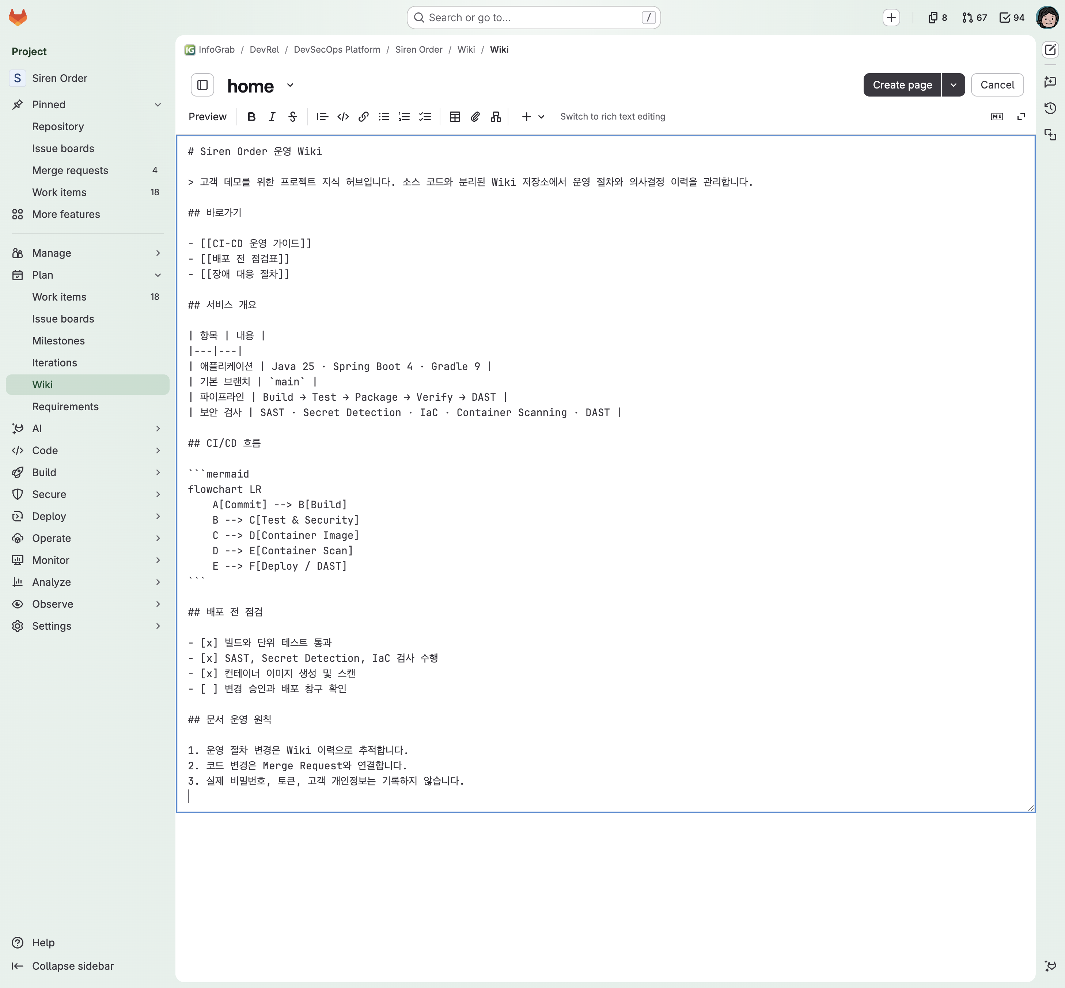The width and height of the screenshot is (1065, 988).
Task: Insert inline code
Action: 343,117
